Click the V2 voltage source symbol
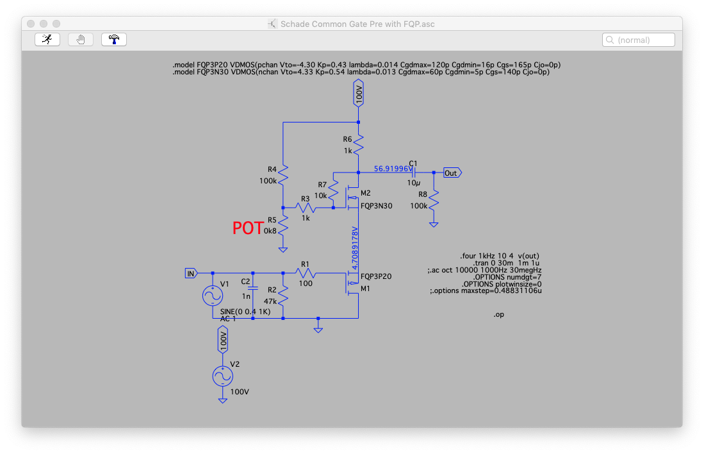Screen dimensions: 704x454 (x=223, y=376)
